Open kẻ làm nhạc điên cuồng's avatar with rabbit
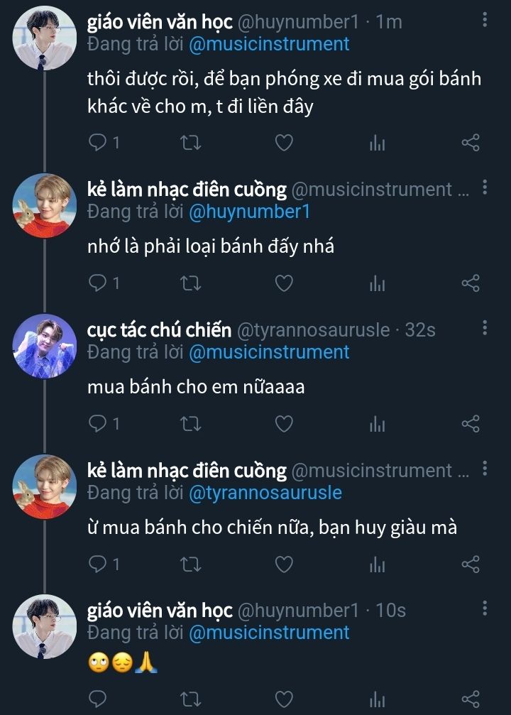Image resolution: width=511 pixels, height=715 pixels. pyautogui.click(x=44, y=205)
